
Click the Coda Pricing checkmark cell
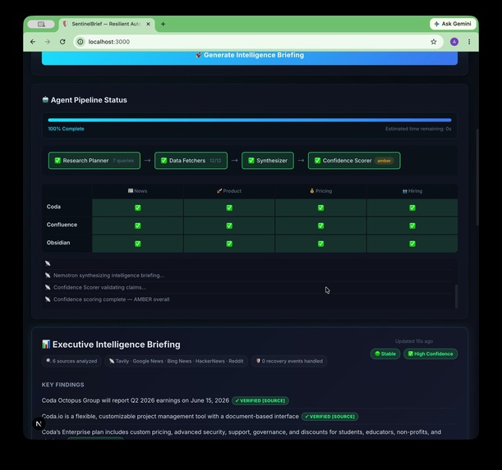click(320, 208)
